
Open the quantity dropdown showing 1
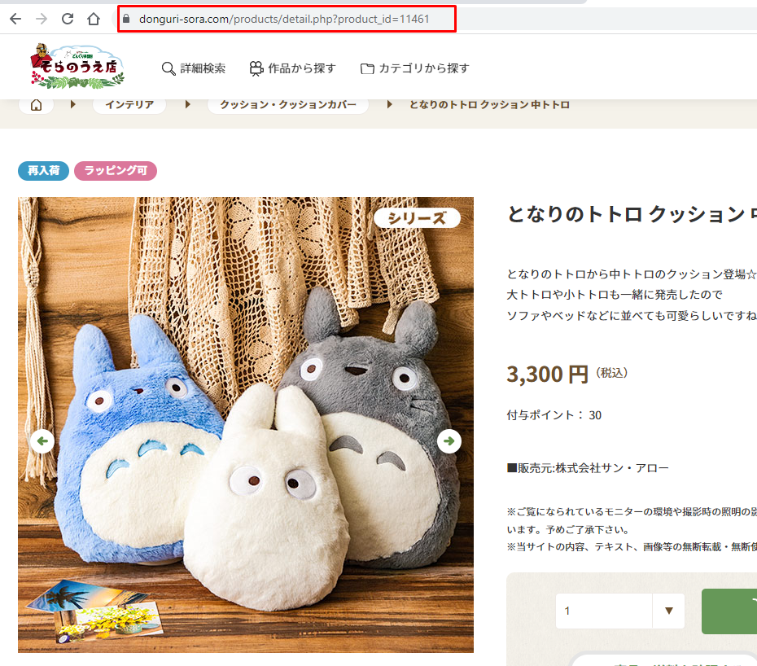pyautogui.click(x=620, y=611)
